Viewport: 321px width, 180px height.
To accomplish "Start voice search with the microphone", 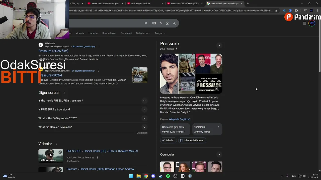I will click(x=161, y=23).
